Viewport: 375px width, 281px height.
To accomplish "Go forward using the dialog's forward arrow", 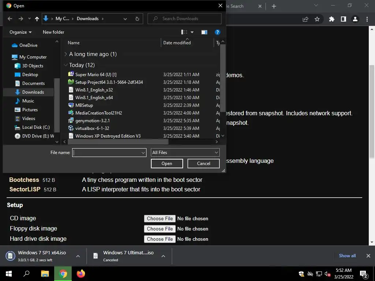I will [x=21, y=19].
